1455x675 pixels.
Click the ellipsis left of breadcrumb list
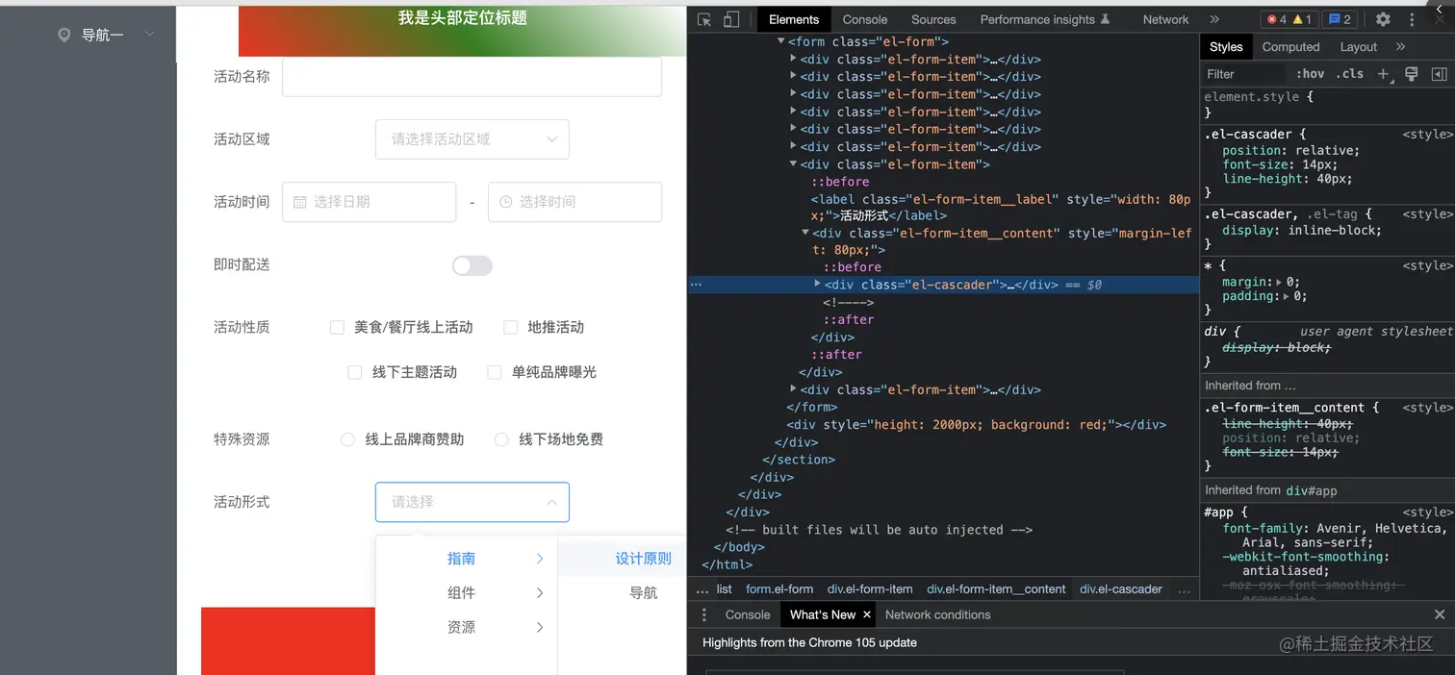702,589
